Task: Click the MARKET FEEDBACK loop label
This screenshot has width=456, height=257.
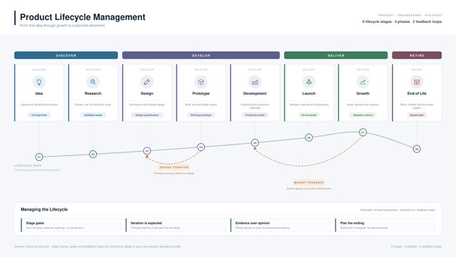Action: [x=309, y=183]
